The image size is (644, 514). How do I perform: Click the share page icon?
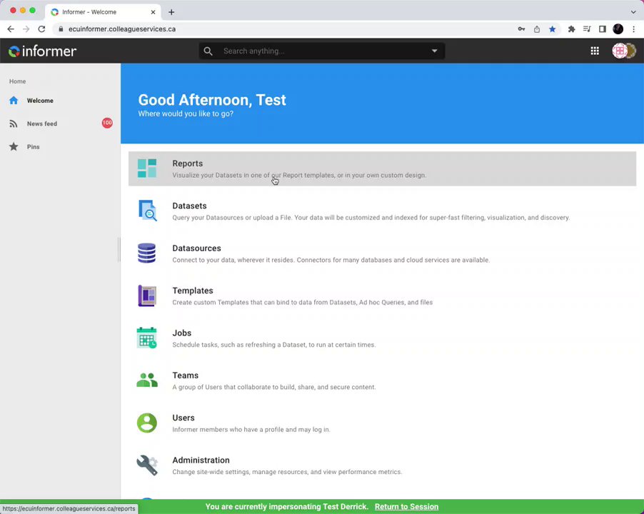pyautogui.click(x=537, y=29)
